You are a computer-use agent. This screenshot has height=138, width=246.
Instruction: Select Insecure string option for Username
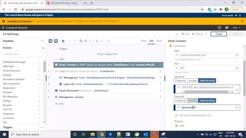[207, 80]
